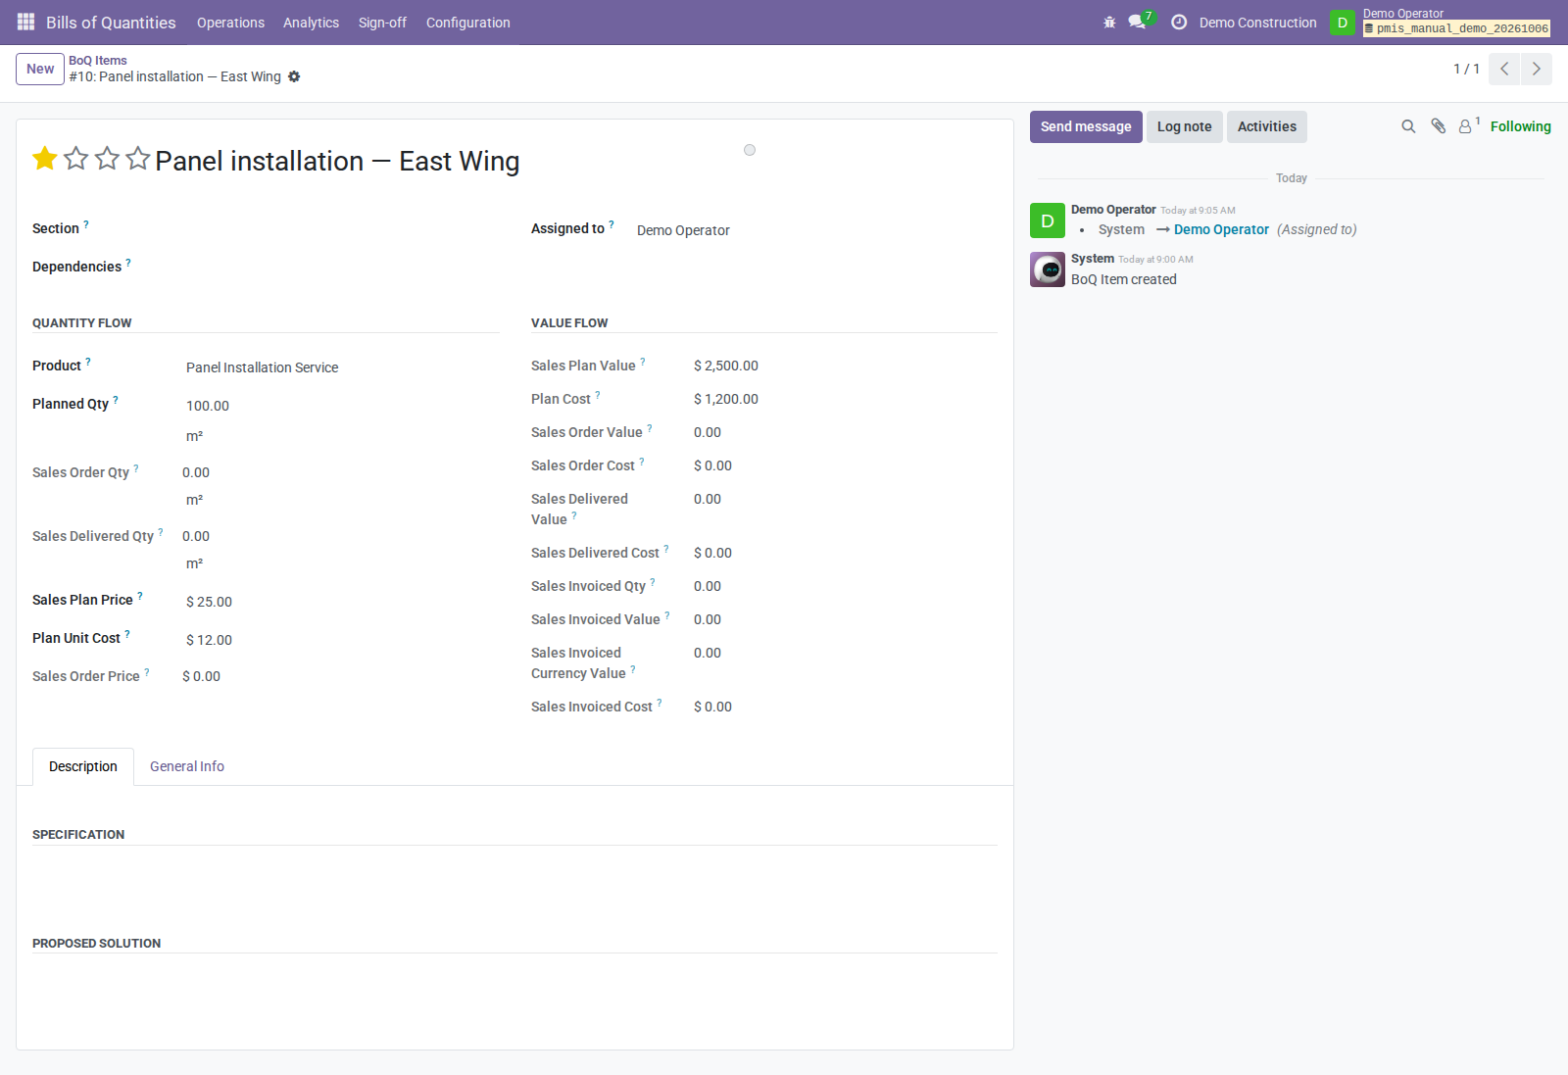Search messages with magnifier icon

1408,126
